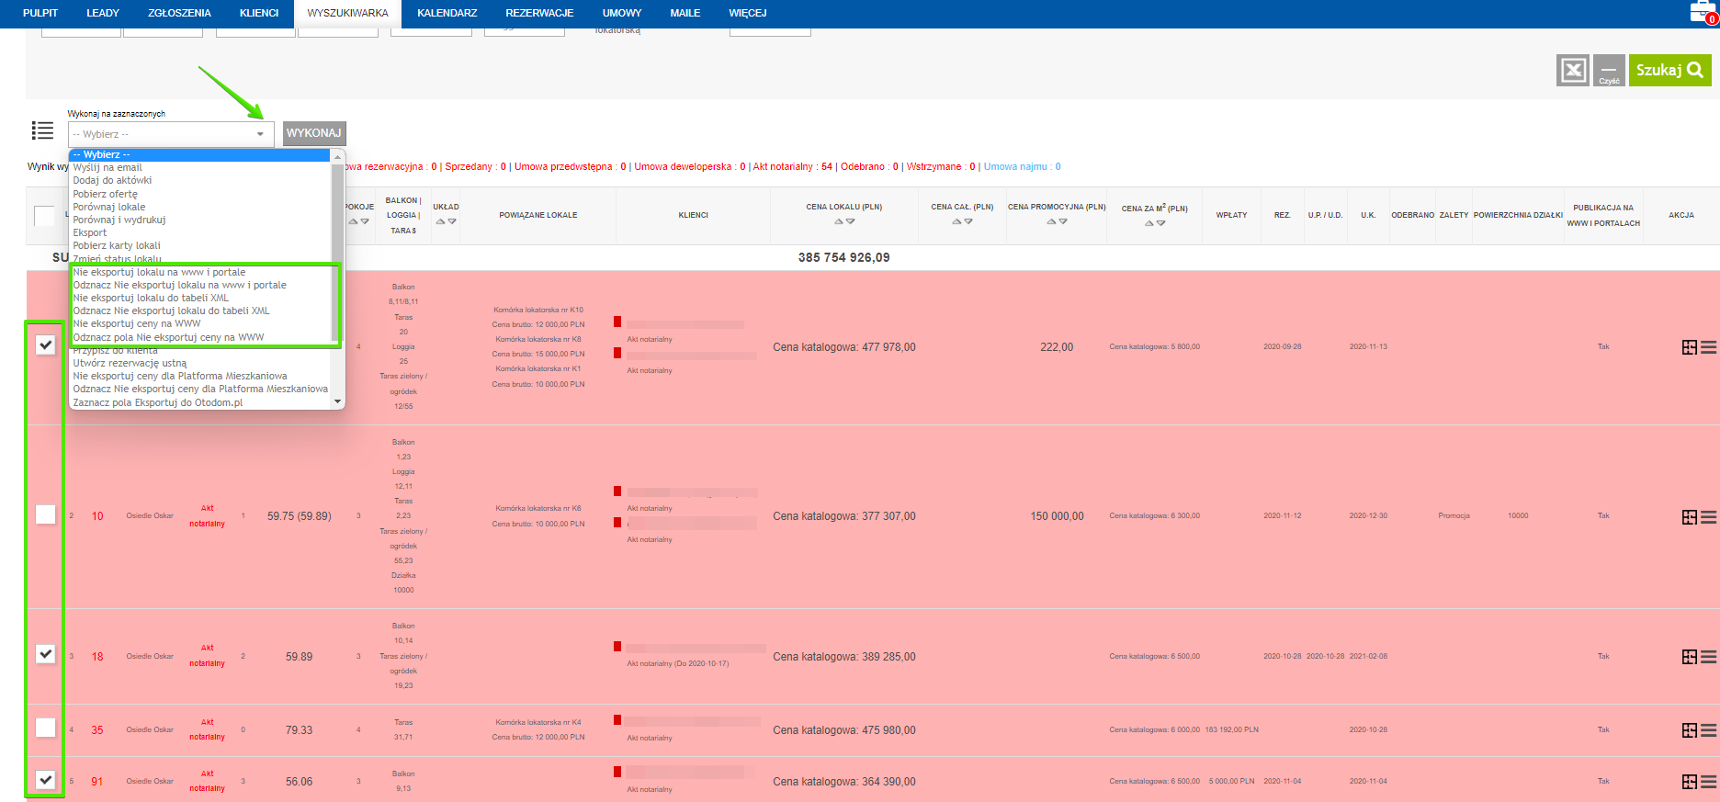This screenshot has width=1720, height=802.
Task: Sort Cena cał. (PLN) ascending arrow
Action: 956,221
